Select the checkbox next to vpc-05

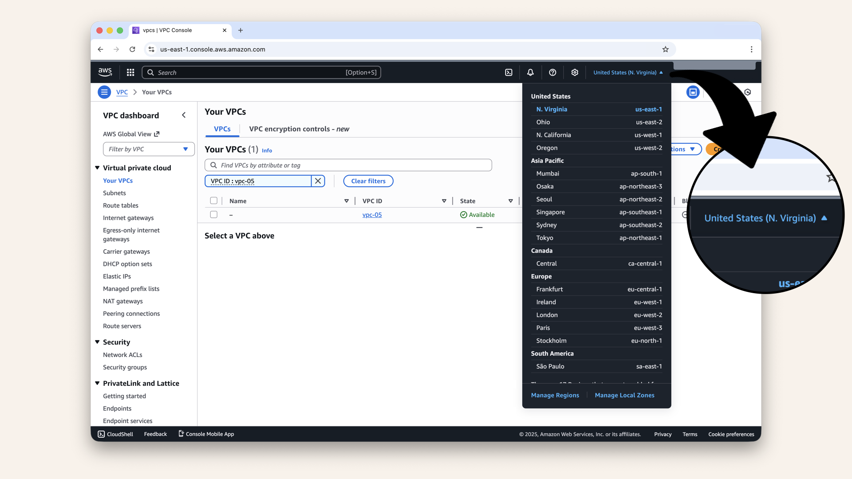point(213,215)
